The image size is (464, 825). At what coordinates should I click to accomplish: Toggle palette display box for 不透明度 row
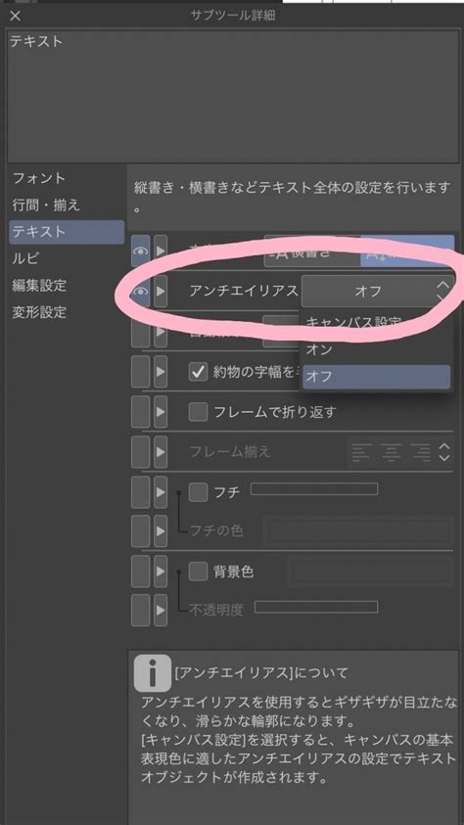[140, 610]
